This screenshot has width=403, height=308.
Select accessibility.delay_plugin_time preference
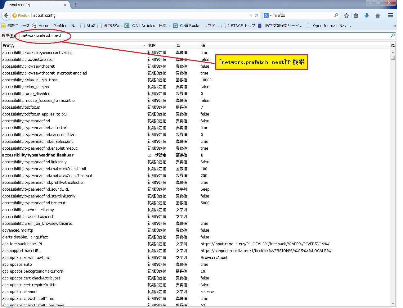click(196, 80)
